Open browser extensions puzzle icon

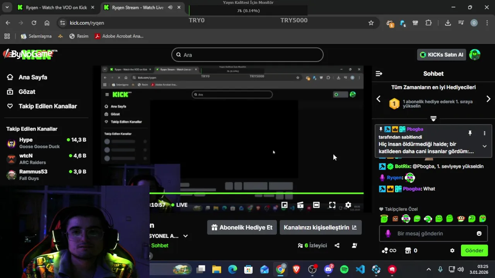click(428, 23)
